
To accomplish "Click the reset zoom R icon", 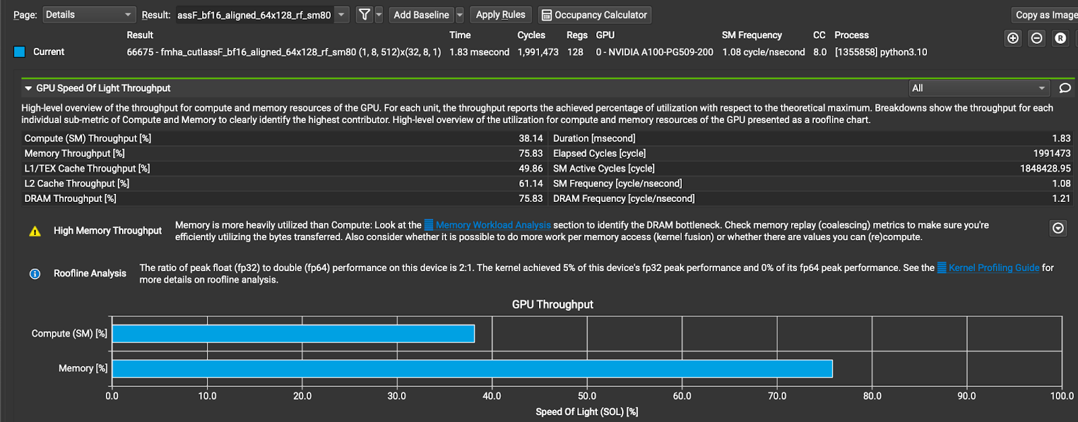I will 1060,38.
